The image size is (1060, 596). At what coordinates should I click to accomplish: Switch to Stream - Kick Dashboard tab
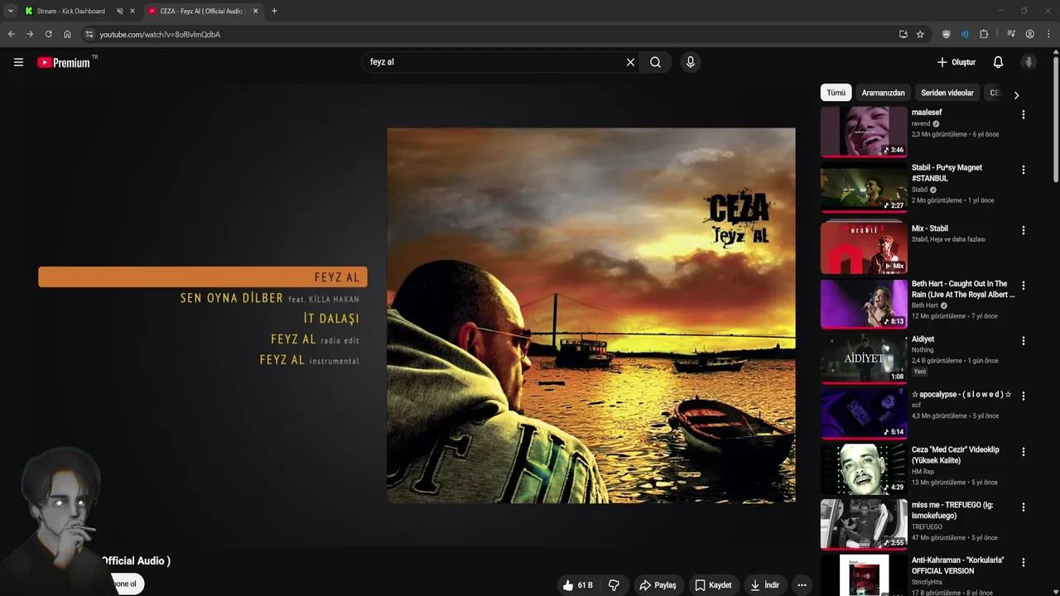(x=71, y=11)
